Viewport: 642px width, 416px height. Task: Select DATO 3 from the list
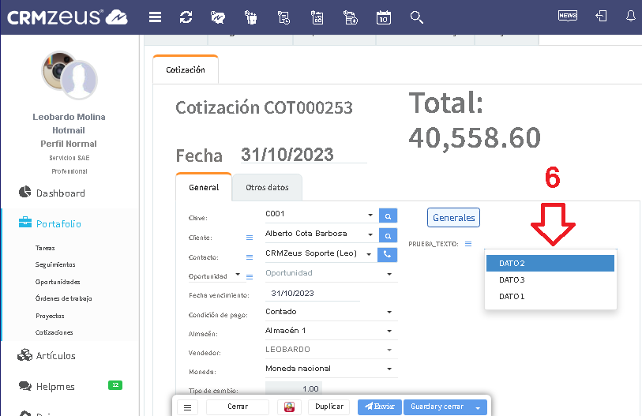(512, 280)
